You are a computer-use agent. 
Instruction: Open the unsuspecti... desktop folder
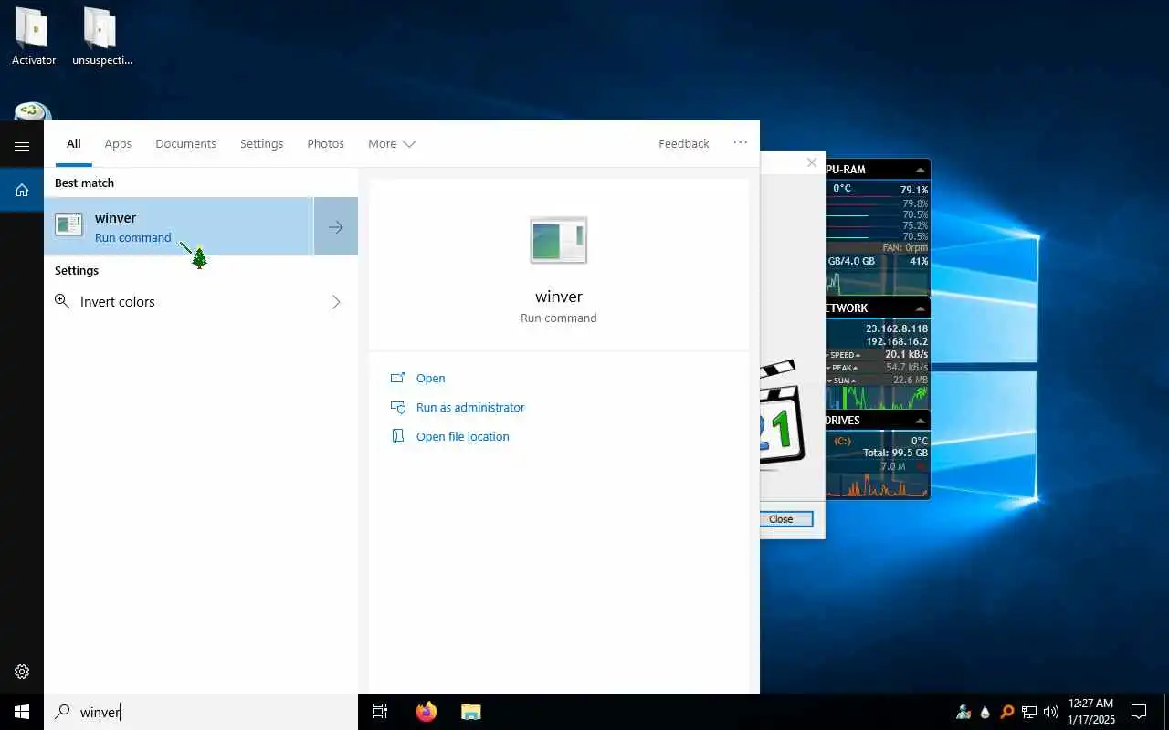[102, 36]
